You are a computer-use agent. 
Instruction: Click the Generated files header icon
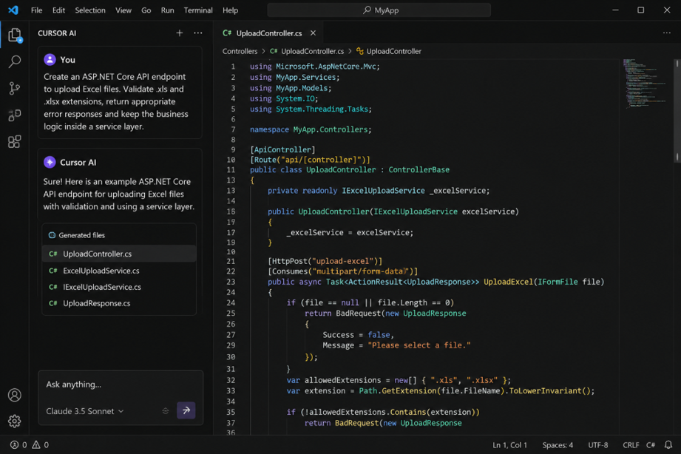52,235
